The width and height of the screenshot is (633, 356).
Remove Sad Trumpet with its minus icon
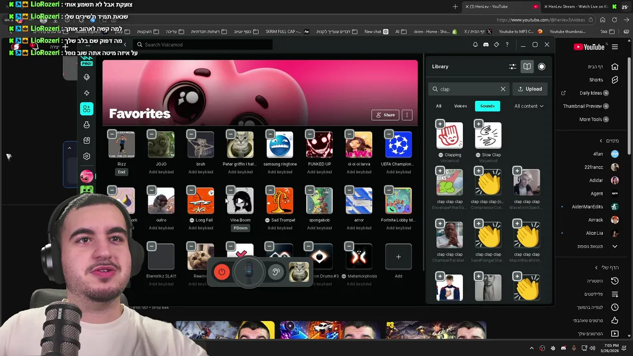[x=270, y=190]
